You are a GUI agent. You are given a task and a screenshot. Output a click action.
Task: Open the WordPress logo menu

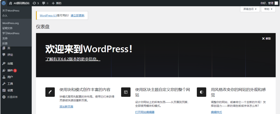[4, 3]
